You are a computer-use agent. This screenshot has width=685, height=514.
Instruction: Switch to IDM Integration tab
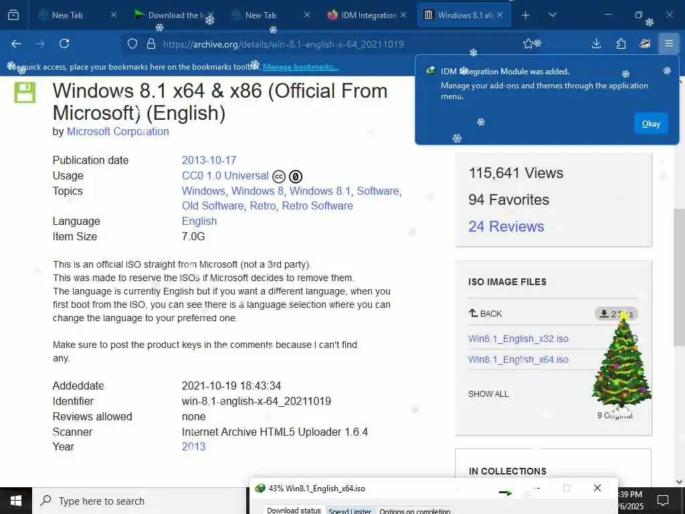point(367,15)
